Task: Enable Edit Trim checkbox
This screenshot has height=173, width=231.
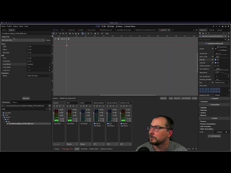Action: pos(28,58)
